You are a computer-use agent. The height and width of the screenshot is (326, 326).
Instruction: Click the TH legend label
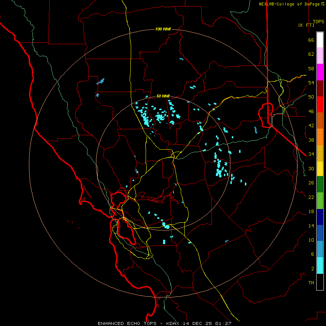coord(311,283)
